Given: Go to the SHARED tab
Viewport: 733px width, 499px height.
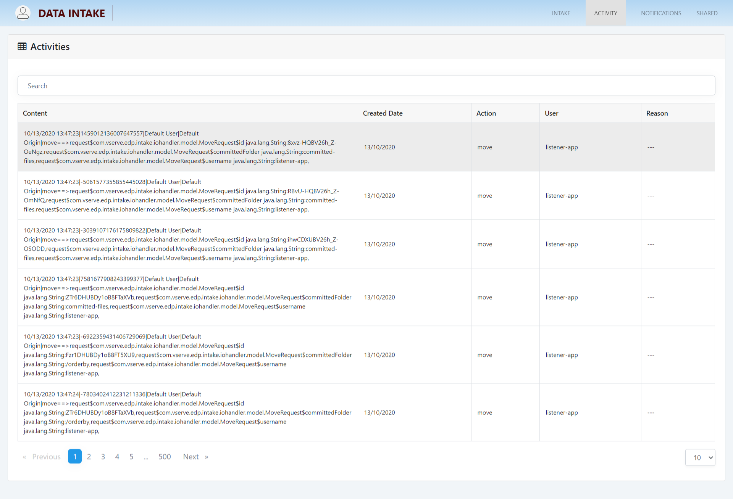Looking at the screenshot, I should tap(707, 13).
